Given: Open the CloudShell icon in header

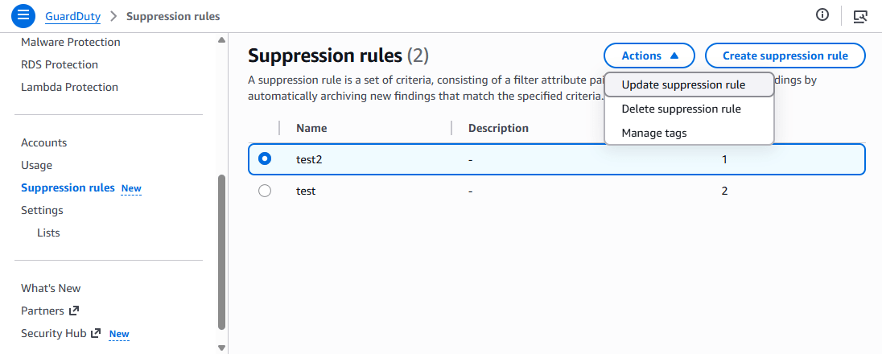Looking at the screenshot, I should click(x=860, y=15).
